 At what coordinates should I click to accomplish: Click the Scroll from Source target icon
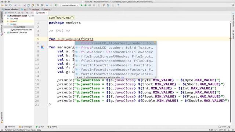pos(19,13)
